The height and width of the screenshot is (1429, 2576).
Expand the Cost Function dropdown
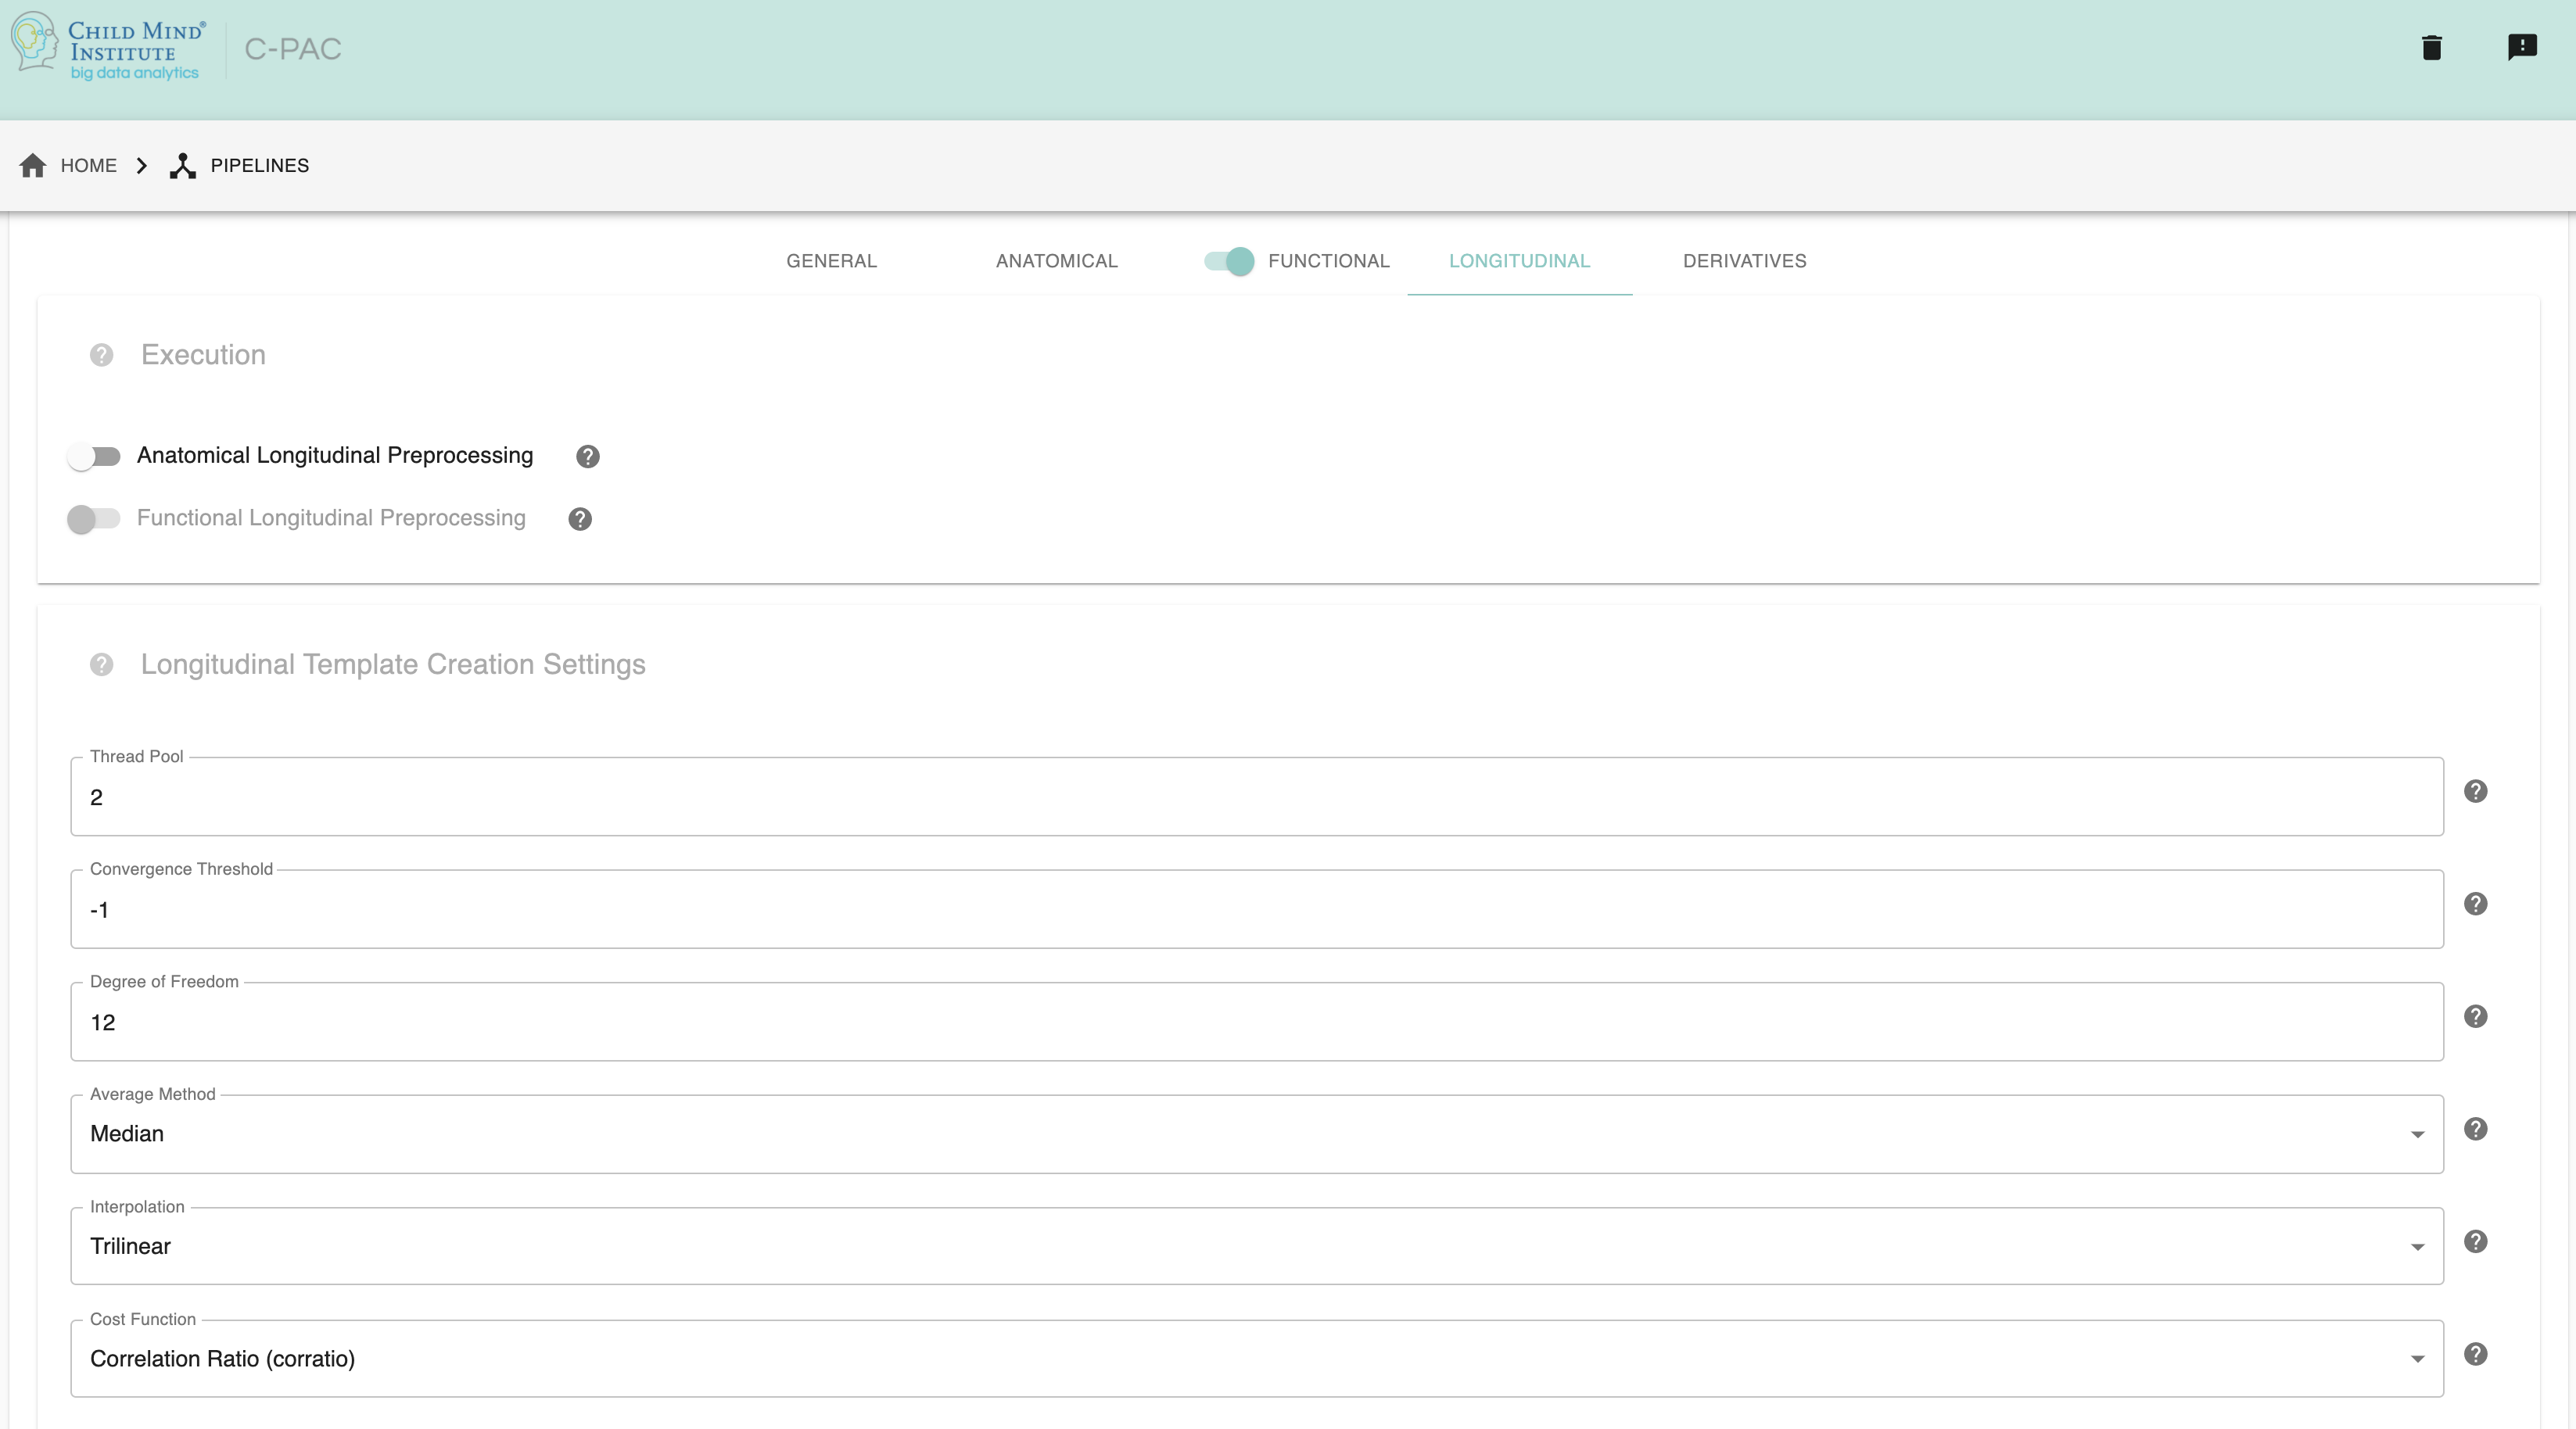1256,1359
